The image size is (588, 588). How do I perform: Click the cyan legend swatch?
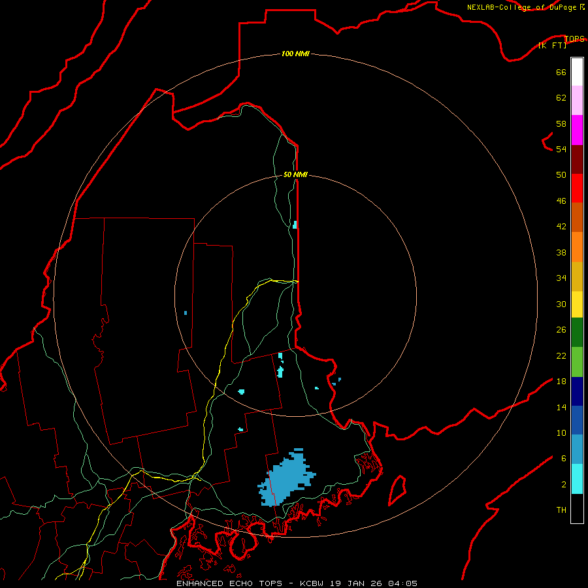click(x=577, y=479)
